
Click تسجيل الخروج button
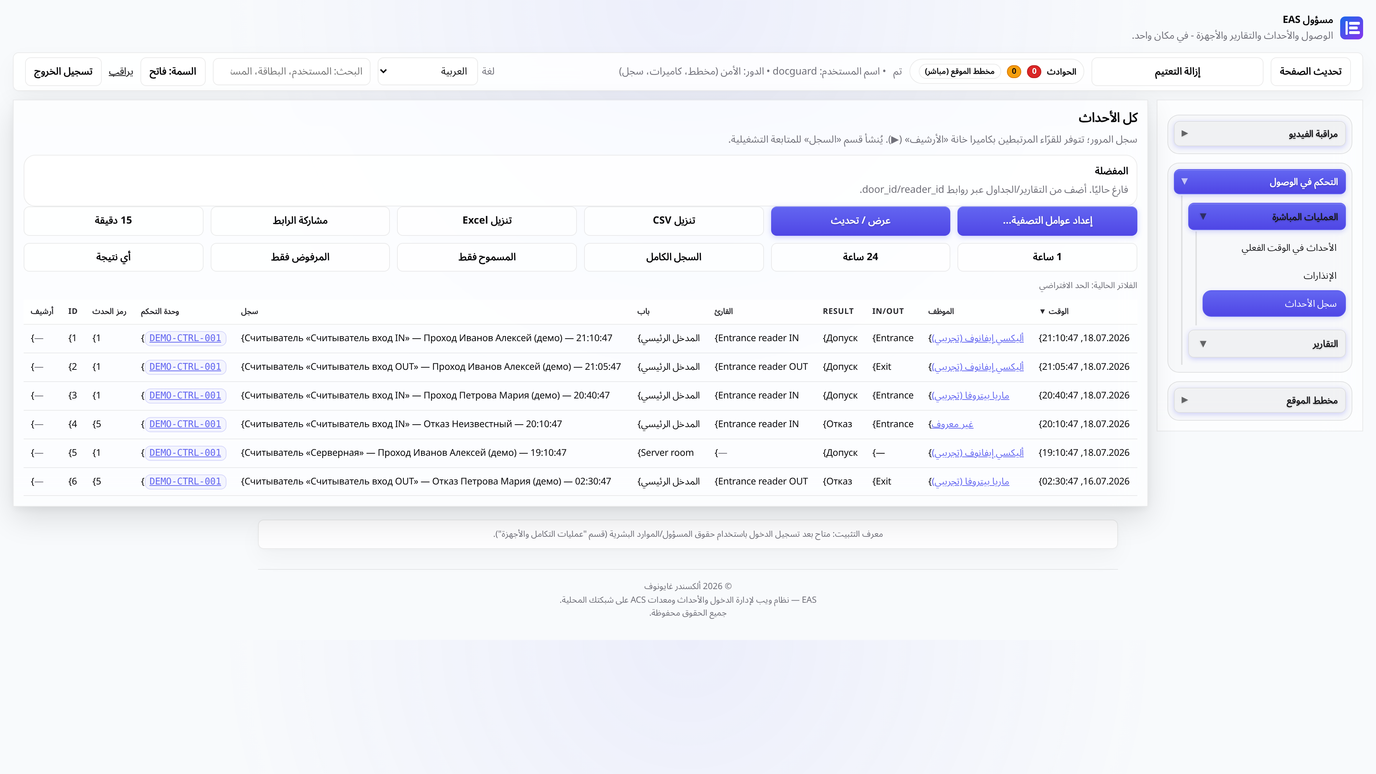[x=63, y=71]
